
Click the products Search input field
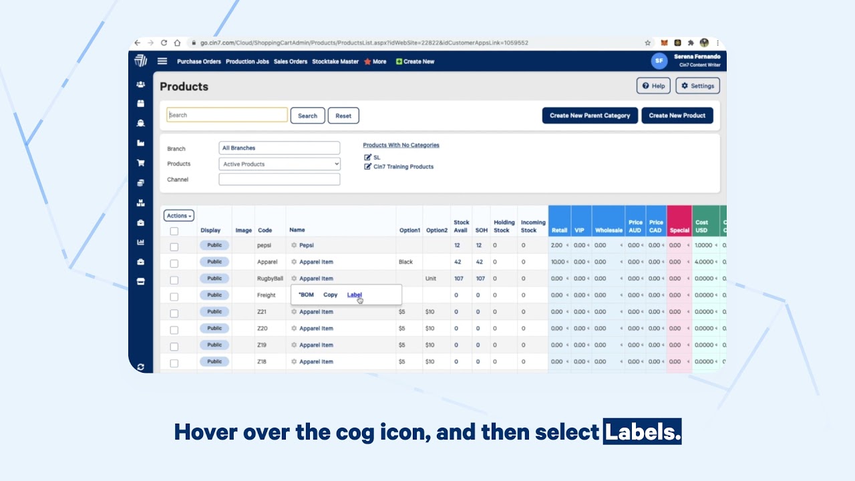(x=227, y=115)
